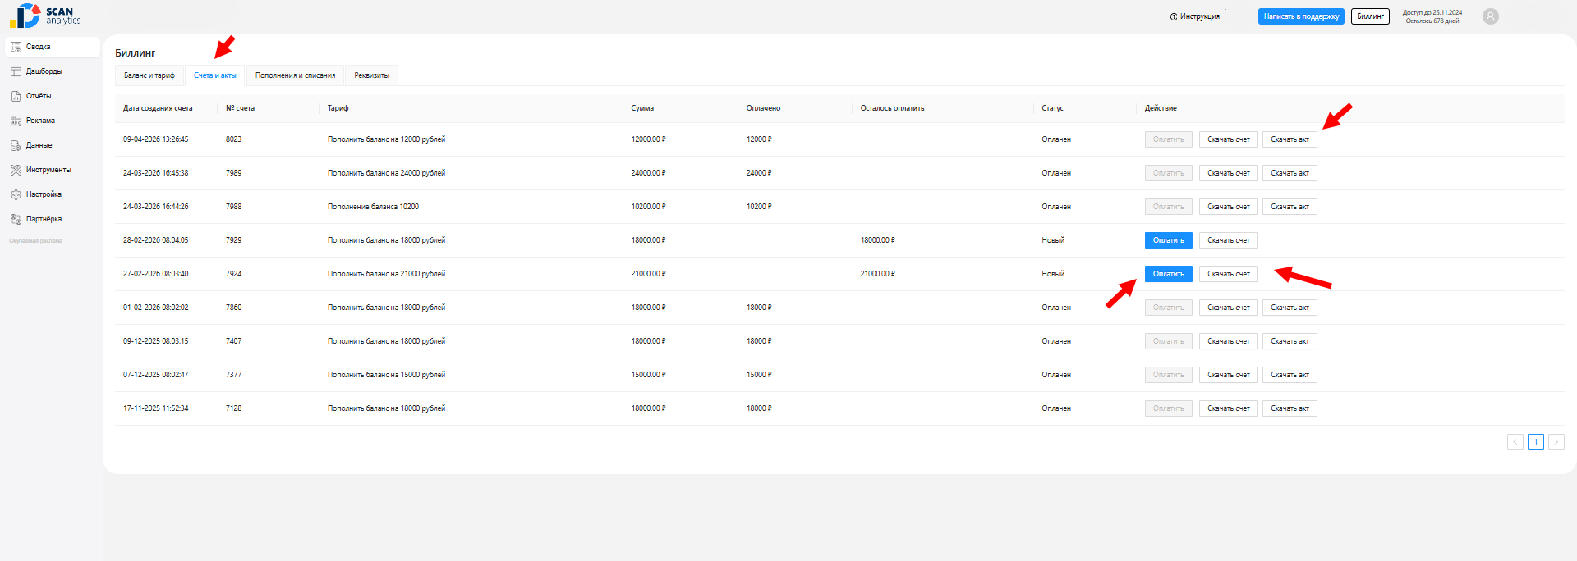Download act for invoice 8023
The height and width of the screenshot is (561, 1577).
(1290, 139)
